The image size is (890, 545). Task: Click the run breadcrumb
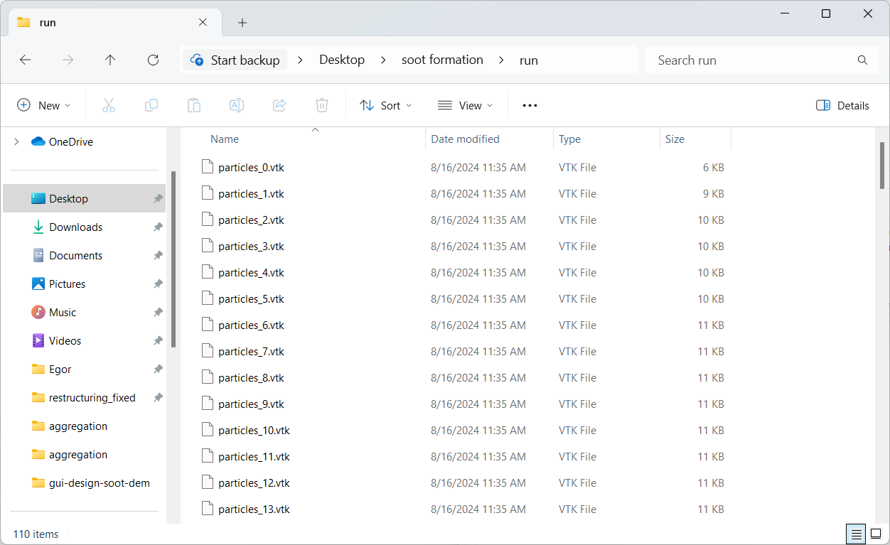click(x=529, y=60)
